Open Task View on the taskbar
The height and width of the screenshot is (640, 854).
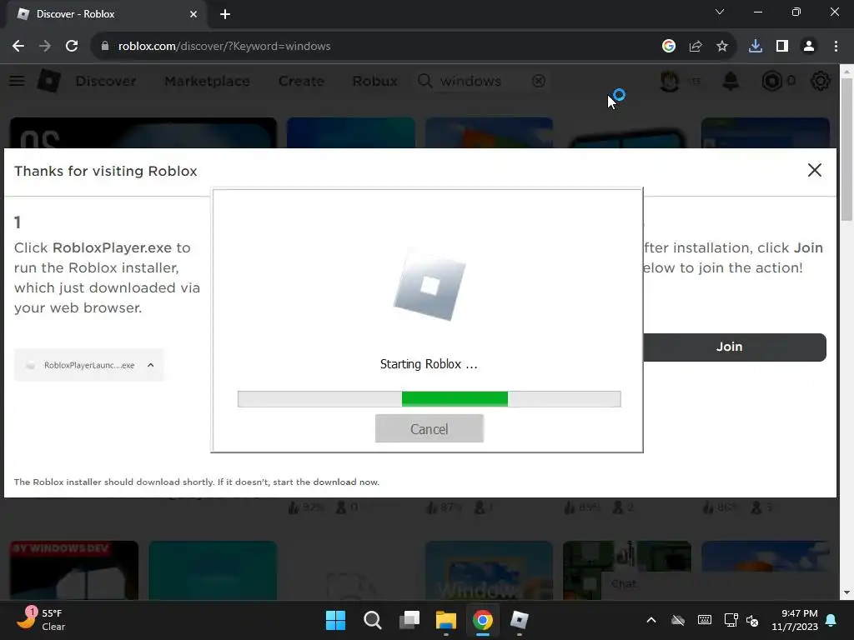[409, 620]
